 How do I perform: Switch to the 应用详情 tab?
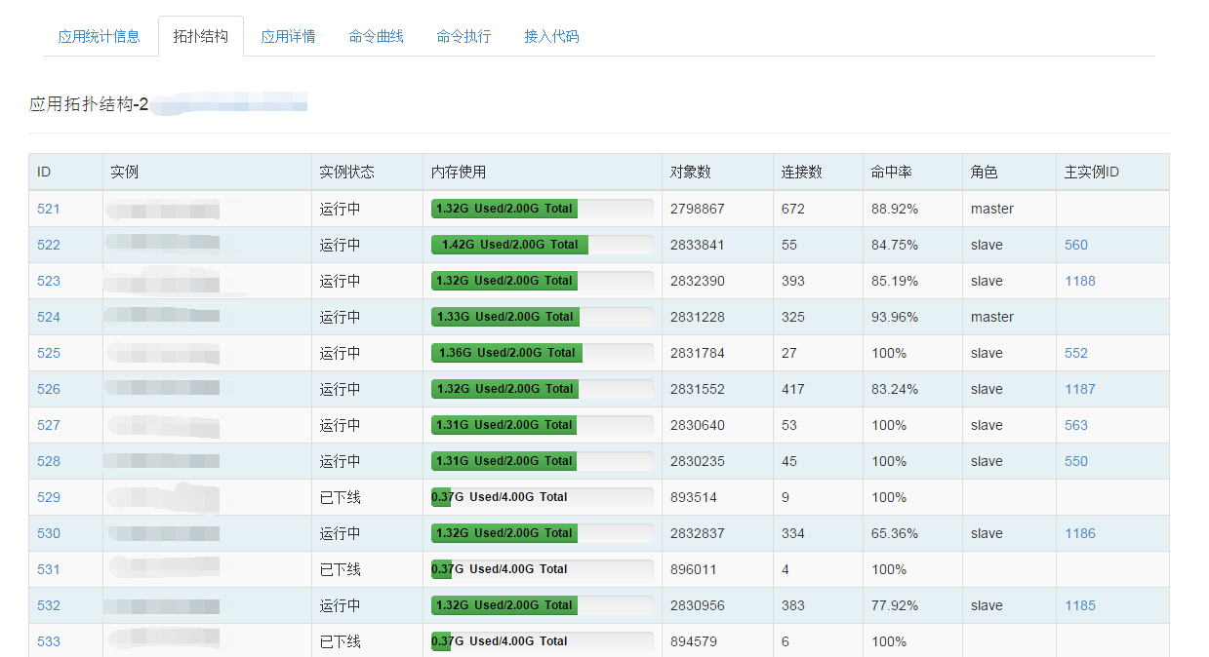point(288,36)
